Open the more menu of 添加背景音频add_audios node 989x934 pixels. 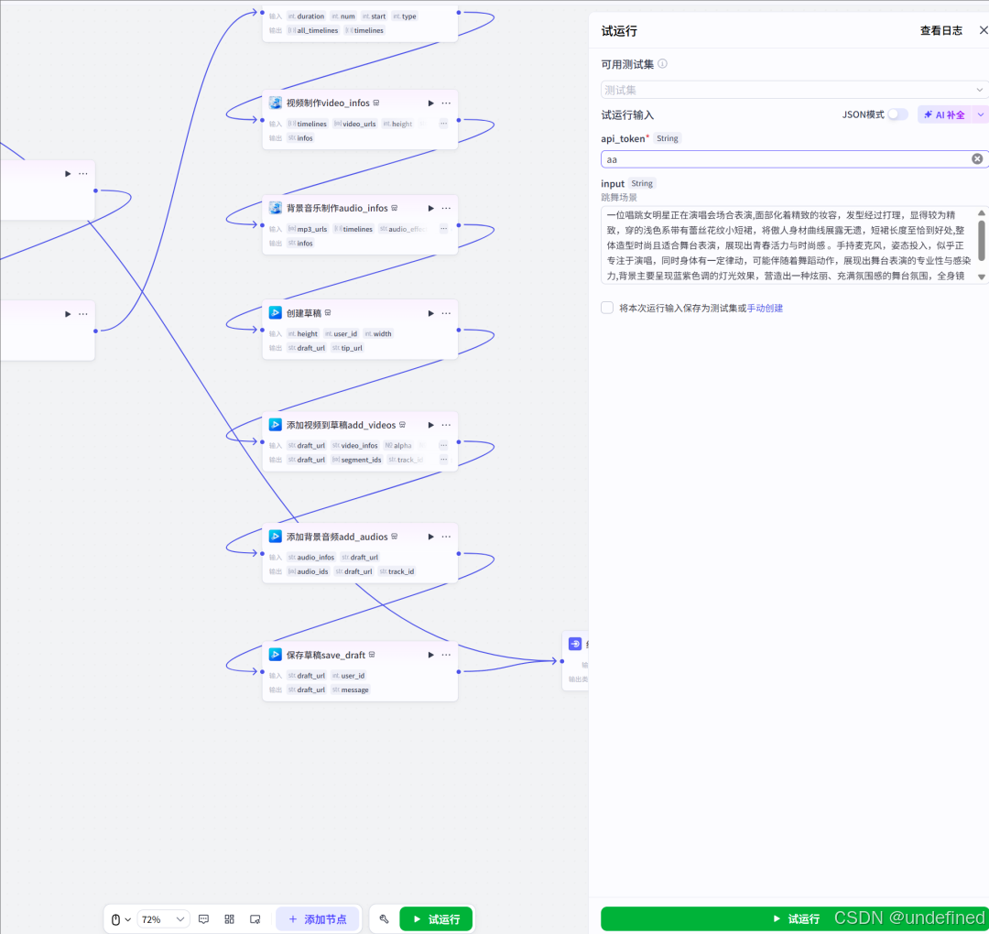(446, 537)
